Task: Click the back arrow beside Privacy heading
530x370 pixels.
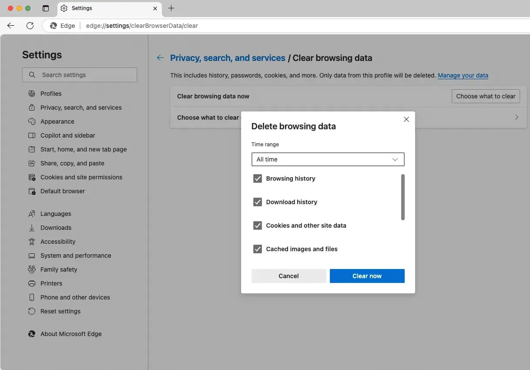Action: coord(161,58)
